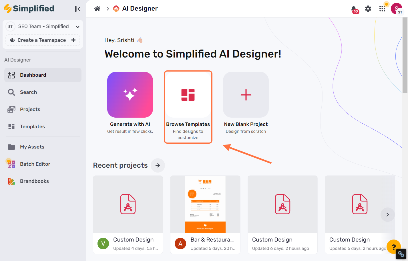The image size is (408, 261).
Task: Open Brandbooks in the sidebar
Action: pos(43,181)
